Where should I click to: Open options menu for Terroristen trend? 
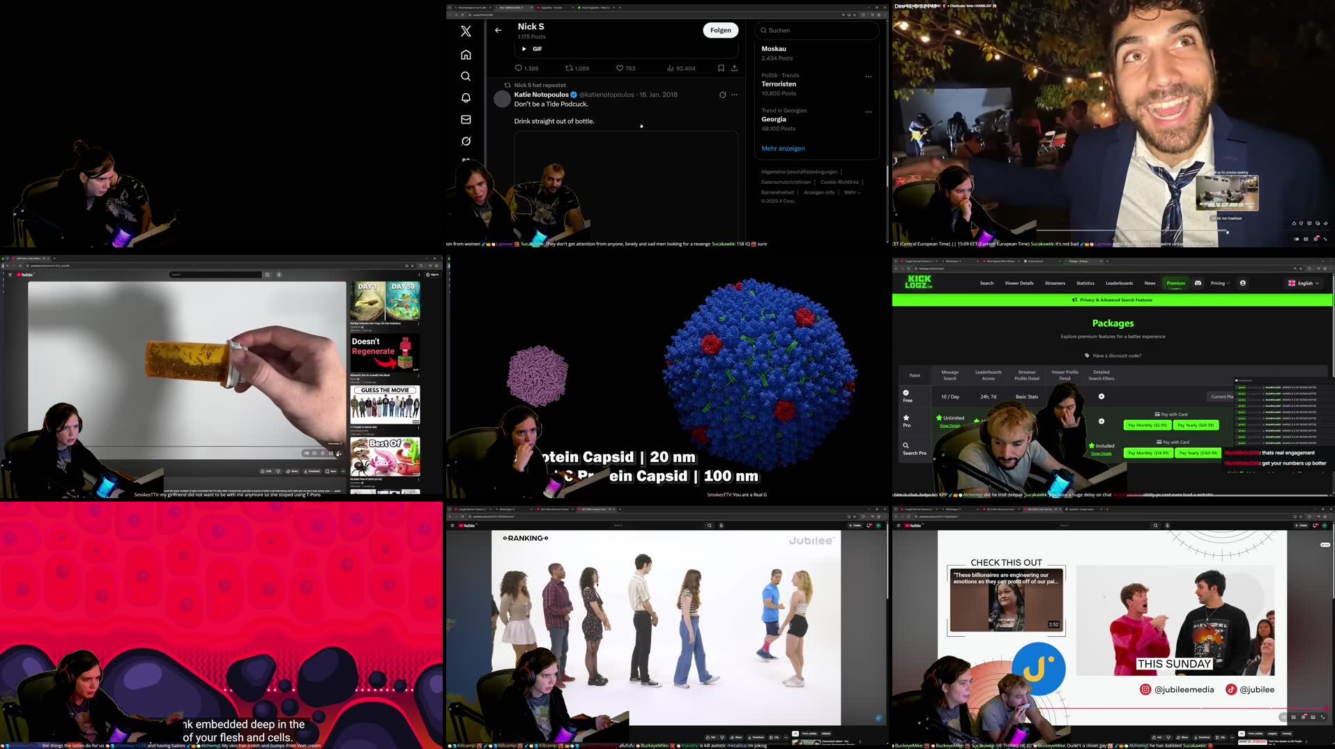868,77
